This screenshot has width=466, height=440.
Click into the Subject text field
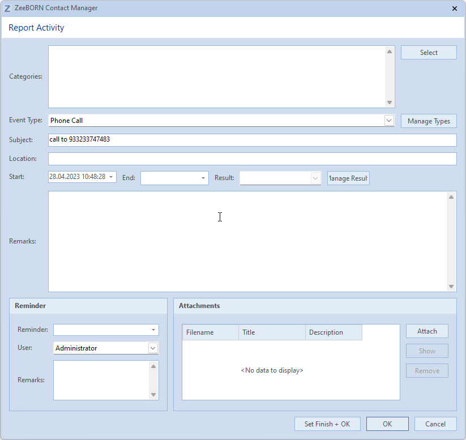(x=252, y=139)
